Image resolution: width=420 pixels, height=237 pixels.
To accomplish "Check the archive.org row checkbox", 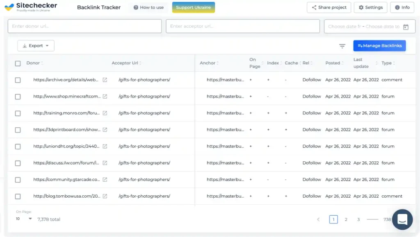I will coord(18,80).
